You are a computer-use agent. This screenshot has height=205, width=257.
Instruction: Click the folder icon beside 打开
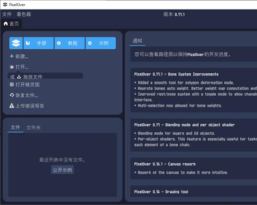[x=12, y=67]
